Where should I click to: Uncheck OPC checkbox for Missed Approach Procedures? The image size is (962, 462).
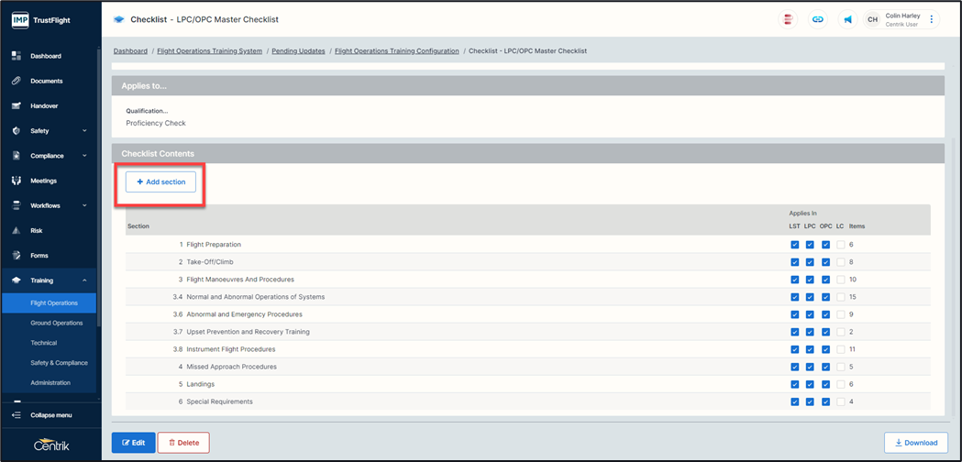click(825, 367)
